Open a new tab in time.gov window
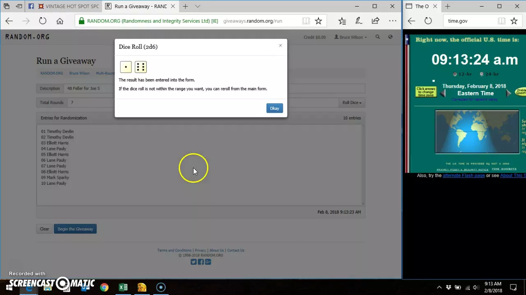This screenshot has width=526, height=295. tap(448, 6)
